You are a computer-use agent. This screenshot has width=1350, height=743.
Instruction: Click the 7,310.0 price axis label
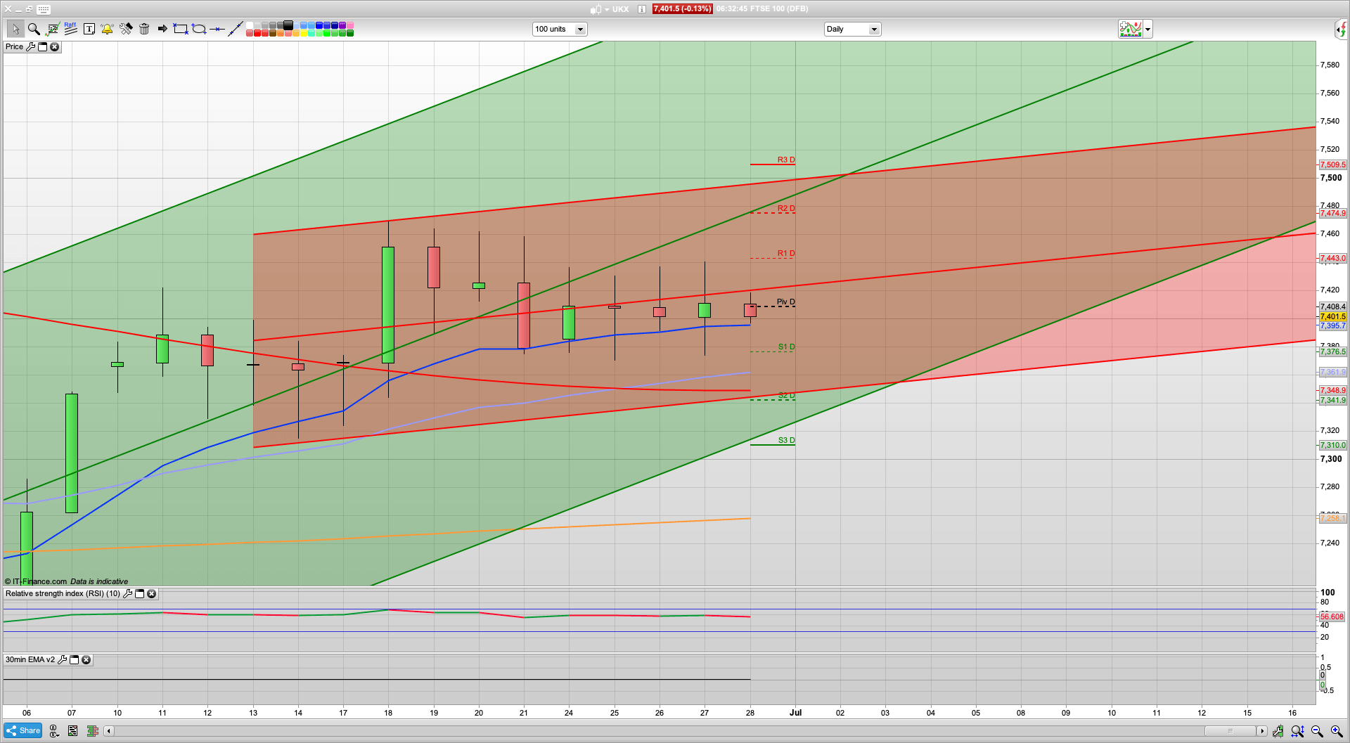tap(1332, 445)
